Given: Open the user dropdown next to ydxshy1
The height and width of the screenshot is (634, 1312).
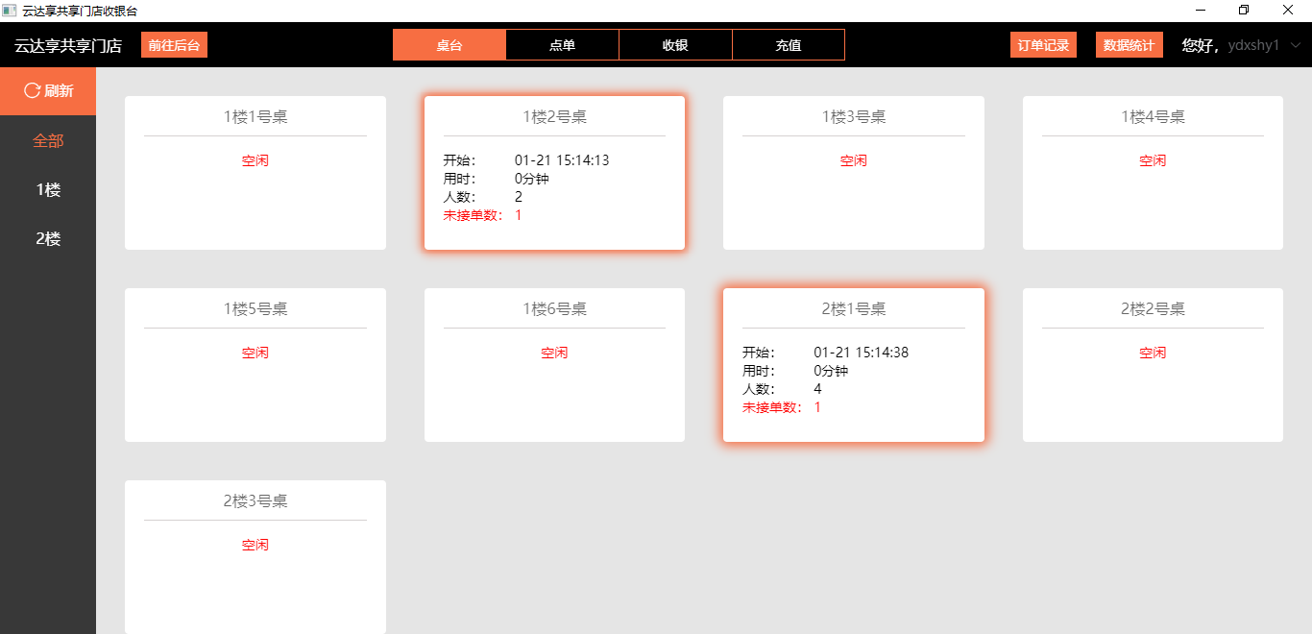Looking at the screenshot, I should point(1296,45).
